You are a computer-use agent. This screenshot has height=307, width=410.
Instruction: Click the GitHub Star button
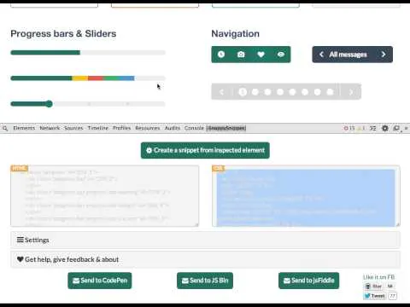click(374, 287)
